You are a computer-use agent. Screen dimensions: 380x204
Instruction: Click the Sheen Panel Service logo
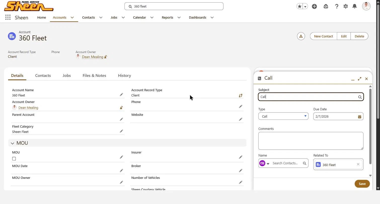(x=29, y=6)
